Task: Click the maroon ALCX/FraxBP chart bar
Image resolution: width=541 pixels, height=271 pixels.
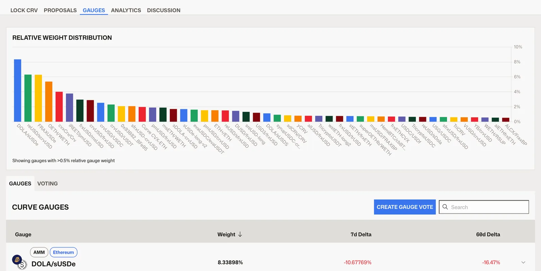Action: point(506,120)
